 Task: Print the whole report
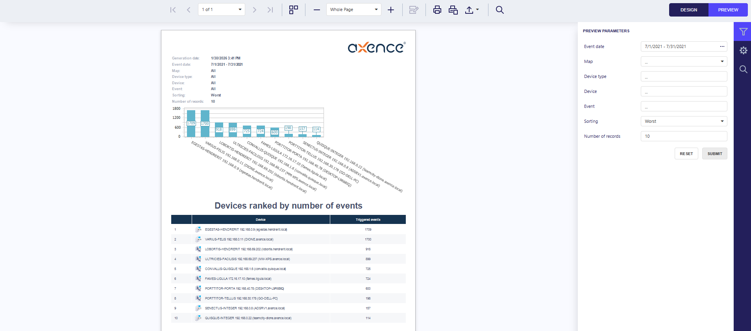pos(437,10)
